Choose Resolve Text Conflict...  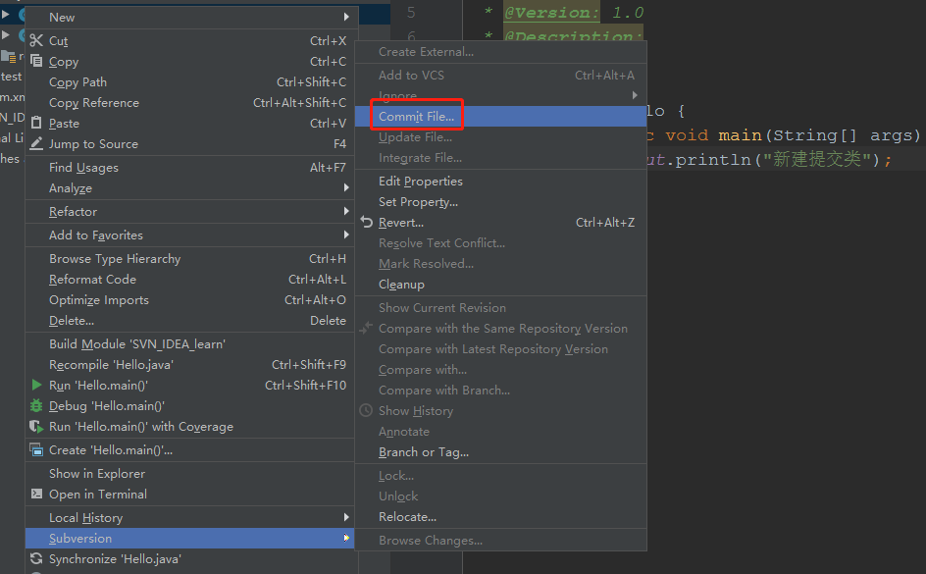501,243
